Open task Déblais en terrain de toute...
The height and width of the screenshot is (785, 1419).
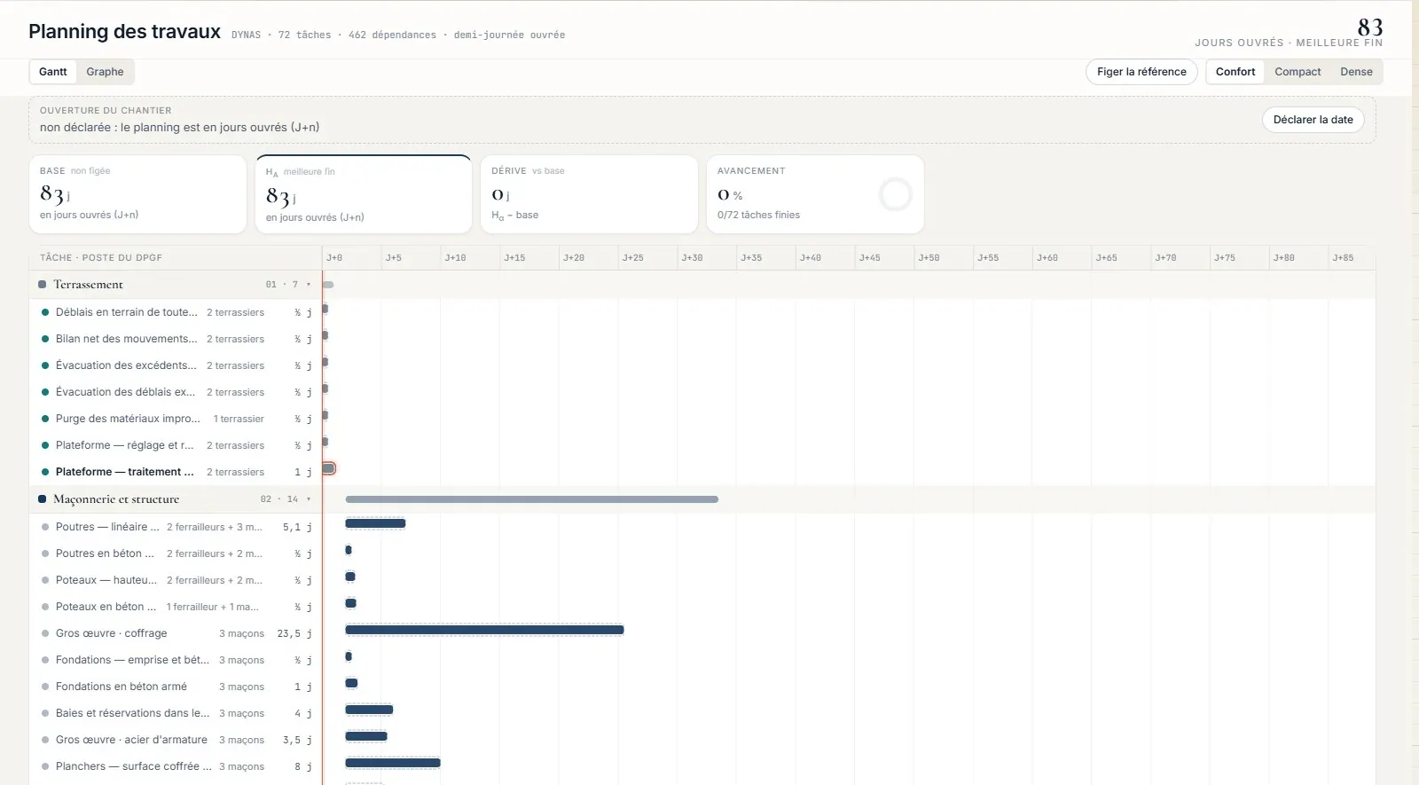[127, 312]
